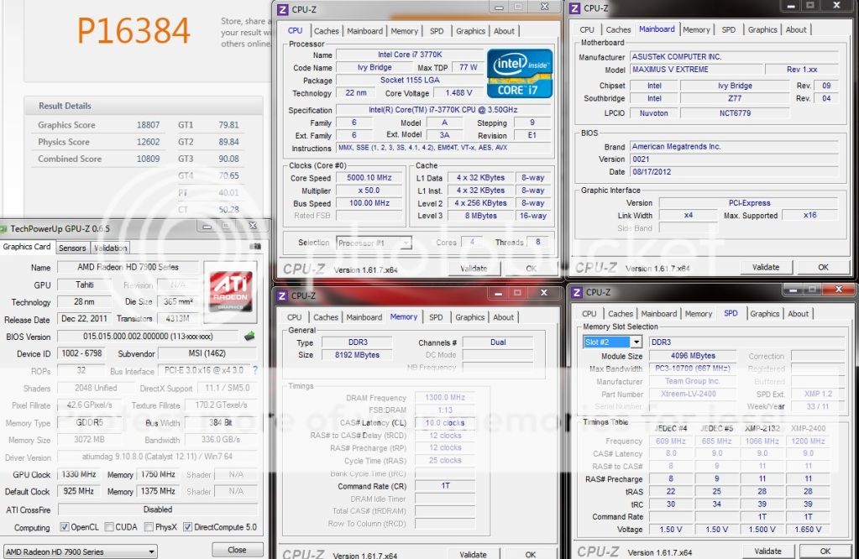Open the Validation tab in GPU-Z
This screenshot has height=559, width=859.
tap(110, 248)
